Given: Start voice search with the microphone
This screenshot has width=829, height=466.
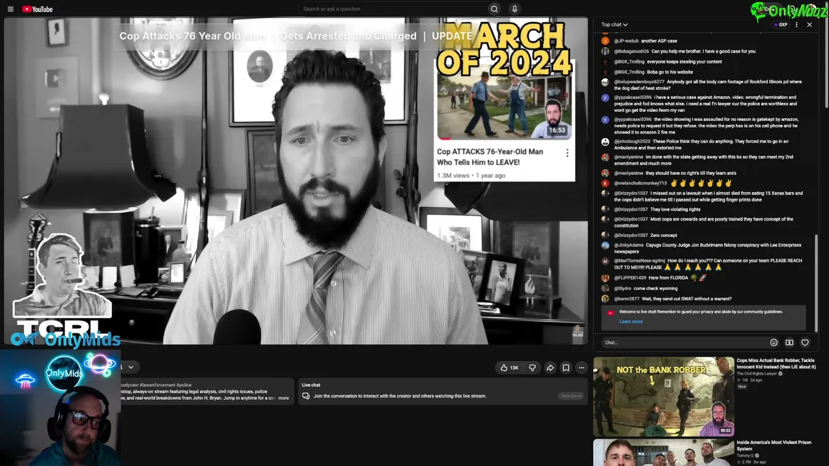Looking at the screenshot, I should [515, 9].
